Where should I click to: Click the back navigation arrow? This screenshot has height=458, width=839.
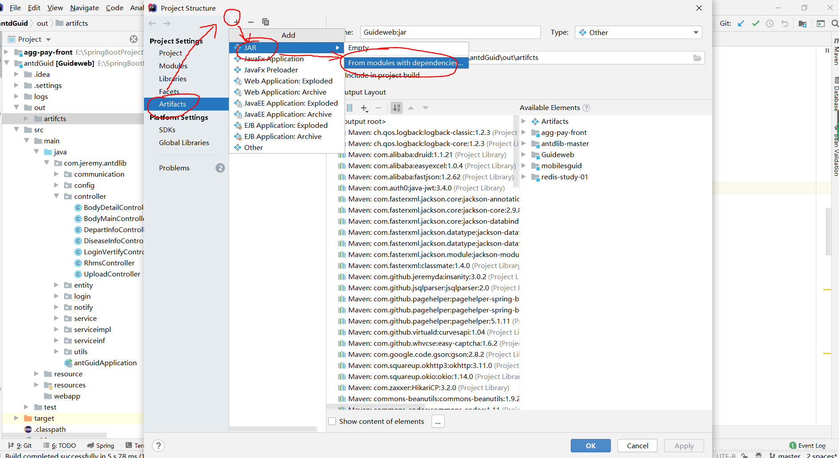[152, 24]
